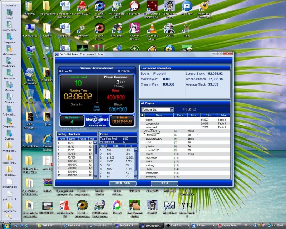Sort players by Prize column
Image resolution: width=286 pixels, height=229 pixels.
point(193,115)
